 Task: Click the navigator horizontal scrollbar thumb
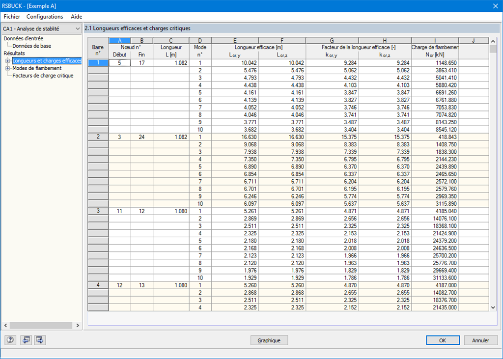41,325
